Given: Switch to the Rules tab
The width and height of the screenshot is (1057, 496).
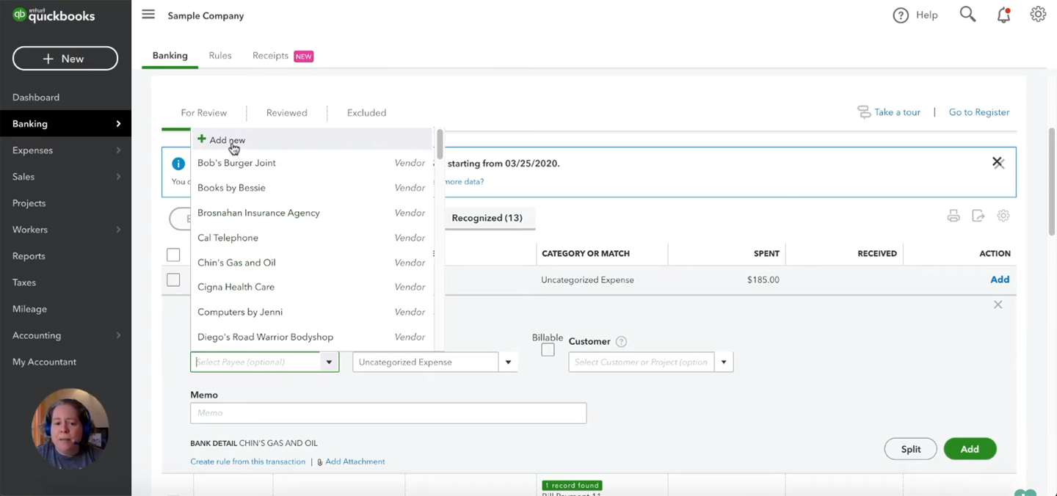Looking at the screenshot, I should coord(220,56).
